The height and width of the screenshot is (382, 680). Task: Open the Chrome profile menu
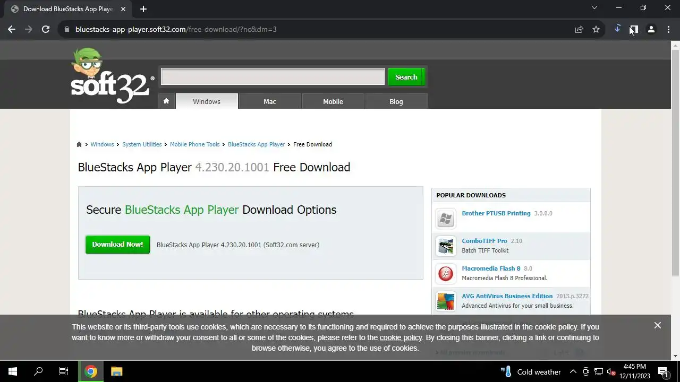pos(651,29)
